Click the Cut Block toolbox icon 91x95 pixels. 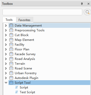coord(11,35)
